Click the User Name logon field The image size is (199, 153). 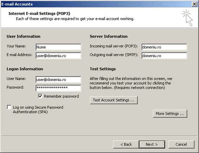click(x=58, y=80)
